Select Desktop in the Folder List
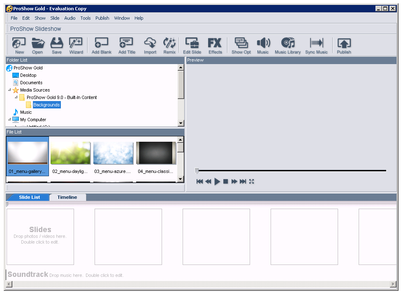Viewport: 401px width, 297px height. [x=28, y=75]
